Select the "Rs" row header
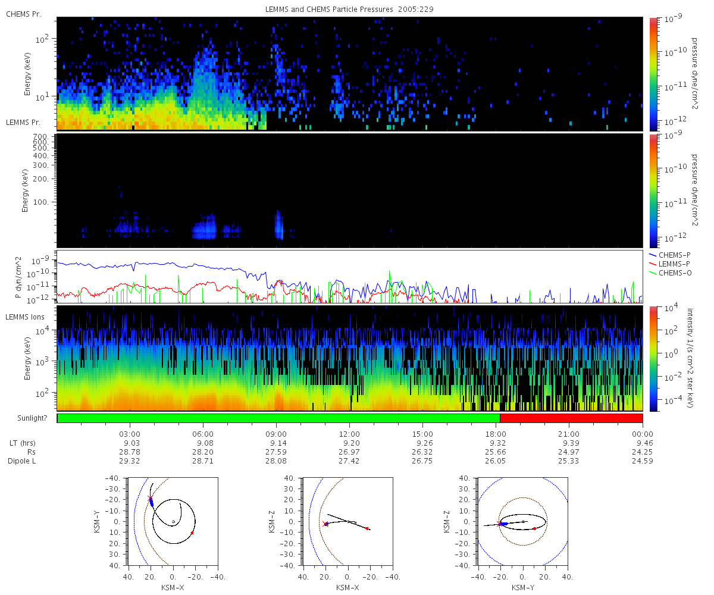 coord(33,452)
